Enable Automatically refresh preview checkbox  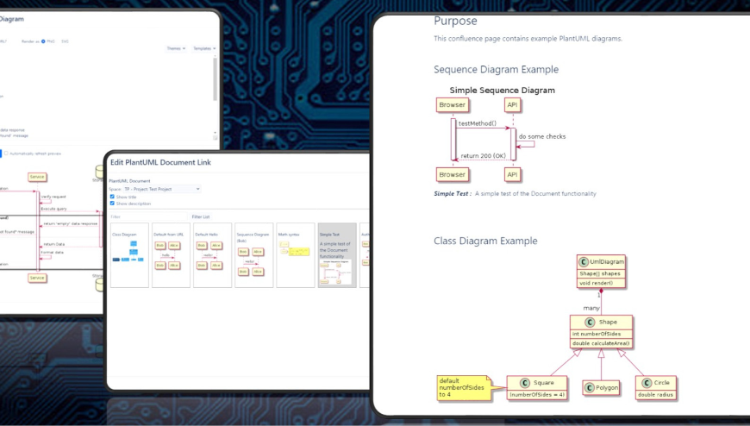coord(8,153)
